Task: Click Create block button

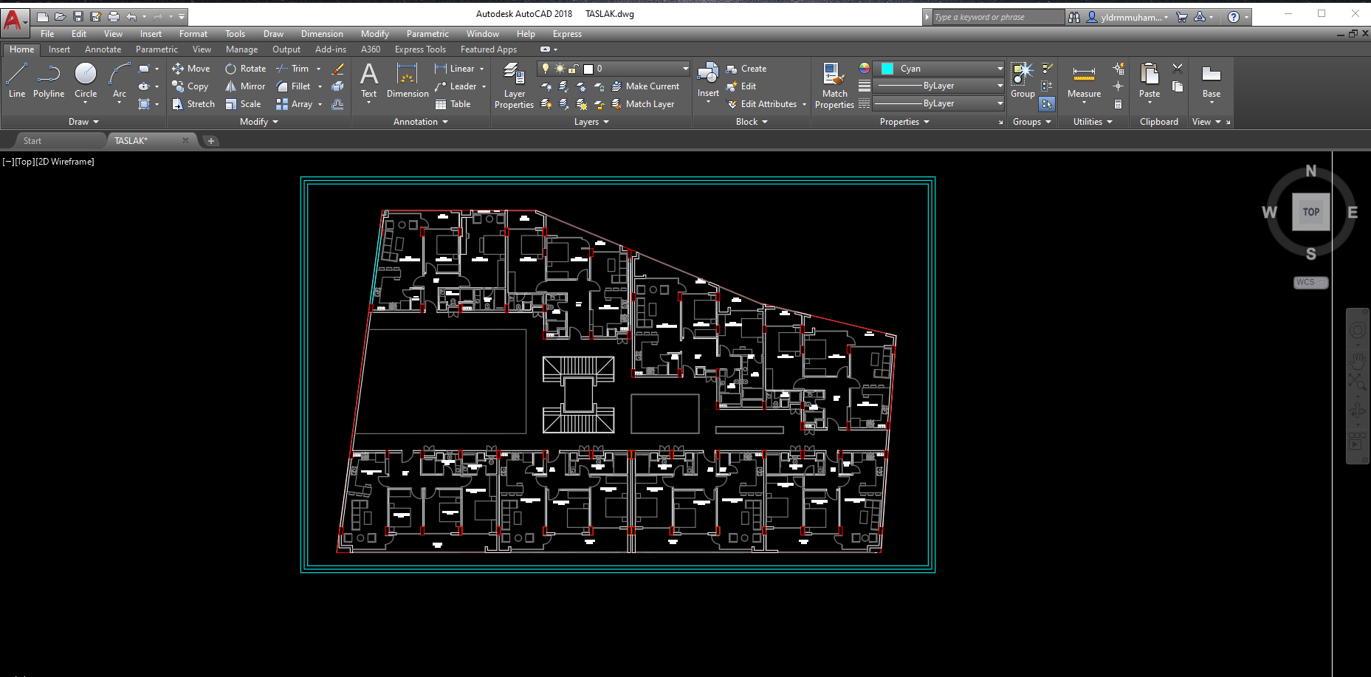Action: coord(746,69)
